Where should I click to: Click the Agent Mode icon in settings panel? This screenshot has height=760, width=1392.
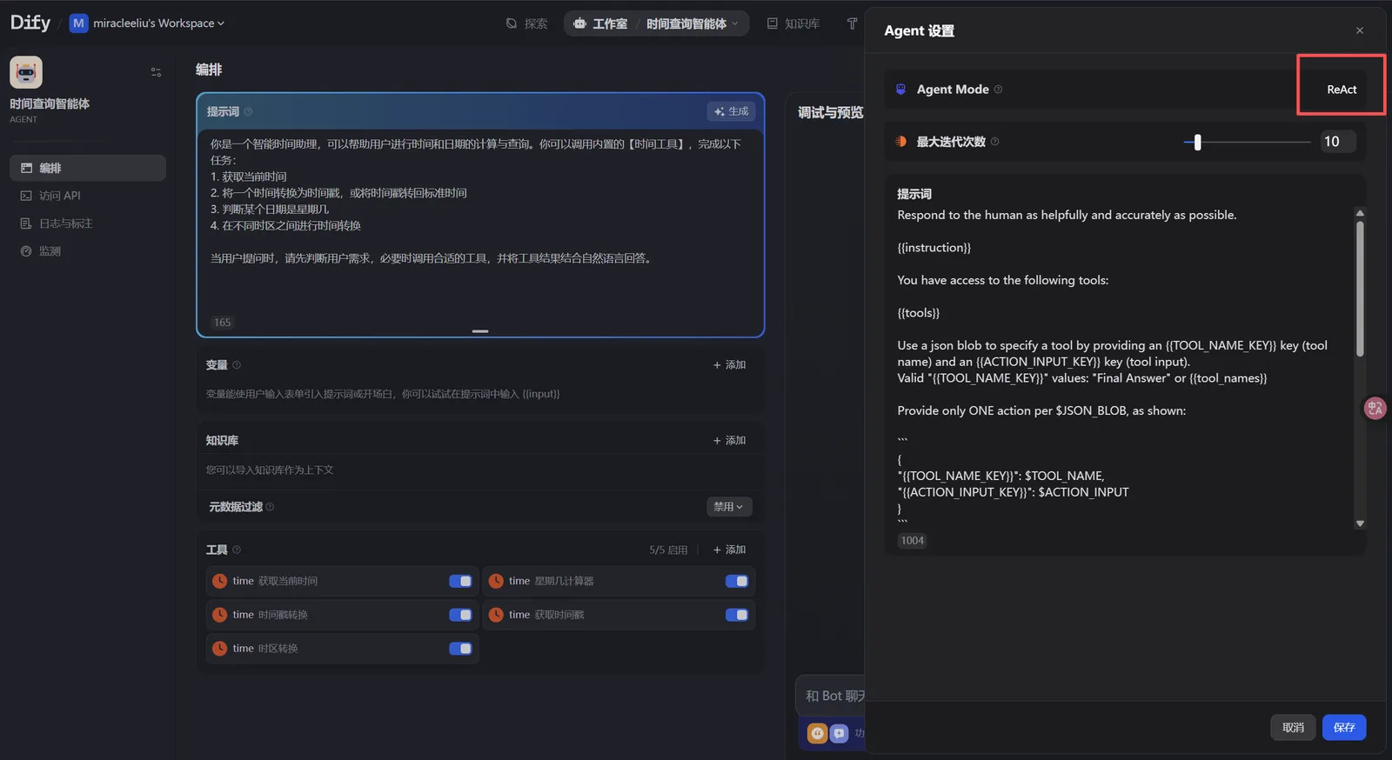901,90
